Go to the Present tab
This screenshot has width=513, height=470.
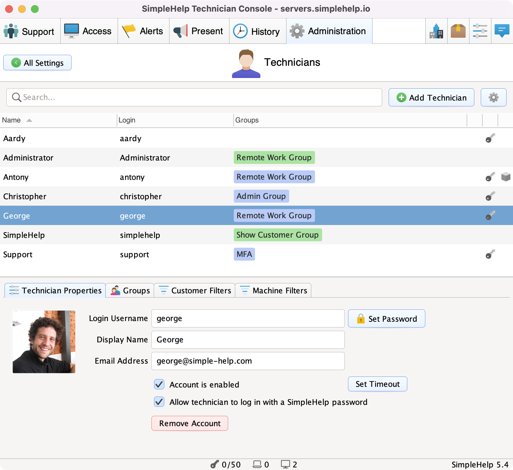click(199, 31)
